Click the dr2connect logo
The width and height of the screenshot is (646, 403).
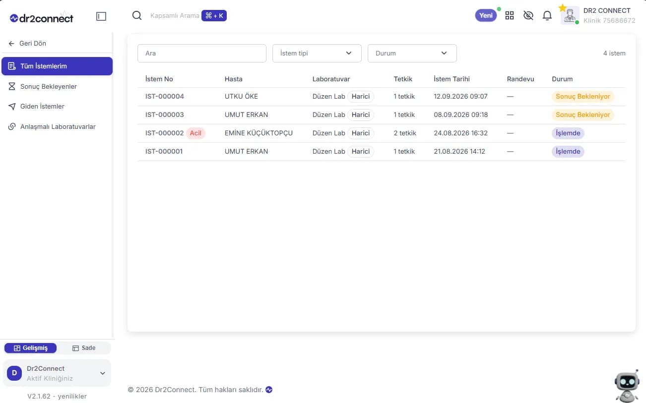[42, 18]
